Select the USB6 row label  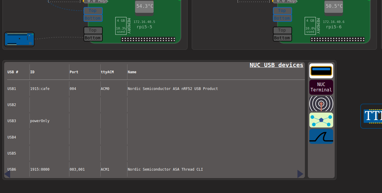click(12, 169)
